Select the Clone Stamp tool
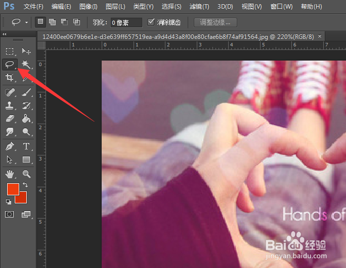The image size is (346, 268). point(10,105)
